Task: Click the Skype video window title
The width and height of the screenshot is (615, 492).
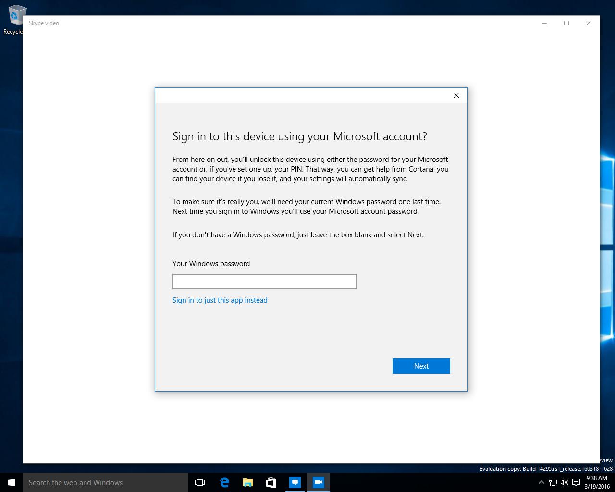Action: (x=44, y=23)
